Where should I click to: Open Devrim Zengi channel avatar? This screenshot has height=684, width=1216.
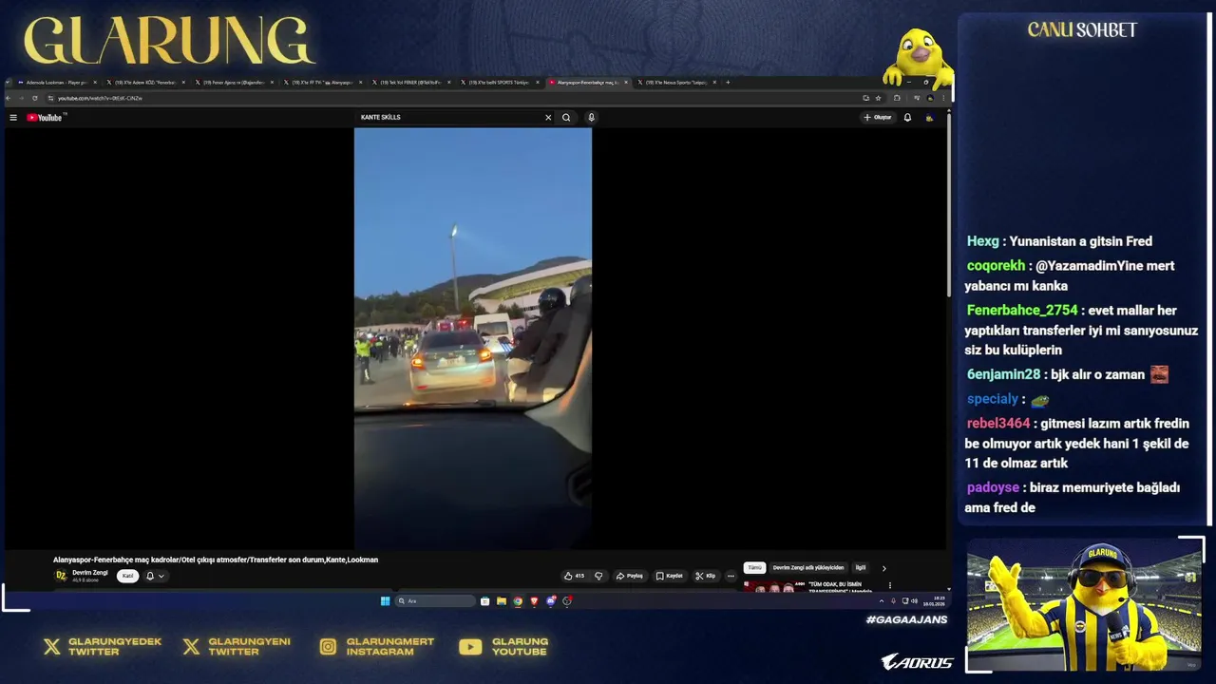(x=61, y=576)
